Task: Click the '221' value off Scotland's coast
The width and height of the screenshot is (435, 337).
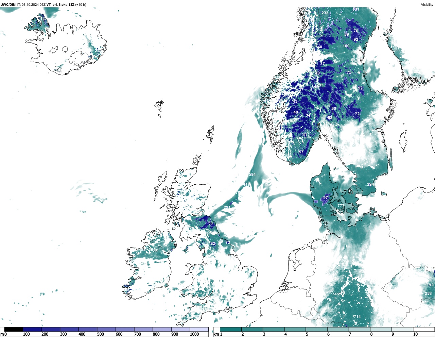Action: coord(227,207)
